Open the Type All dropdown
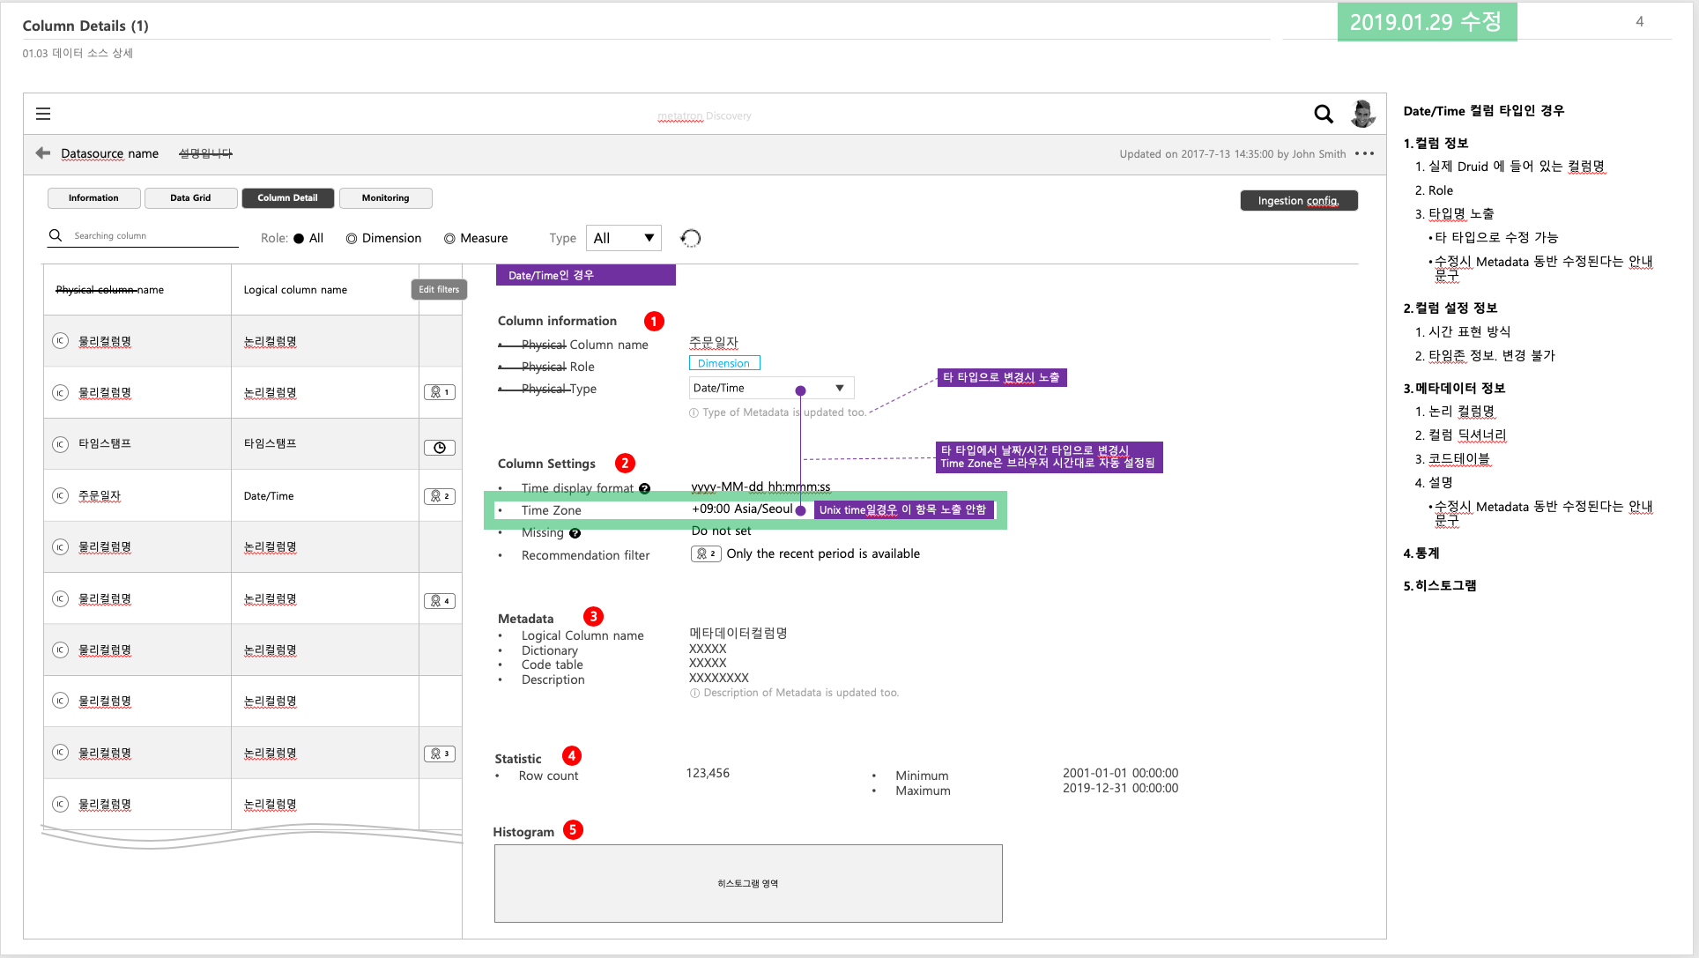1699x958 pixels. pyautogui.click(x=624, y=238)
